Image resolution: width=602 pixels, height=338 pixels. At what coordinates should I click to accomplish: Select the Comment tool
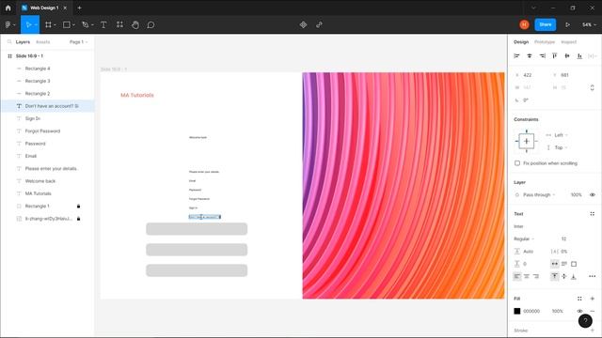pos(150,25)
